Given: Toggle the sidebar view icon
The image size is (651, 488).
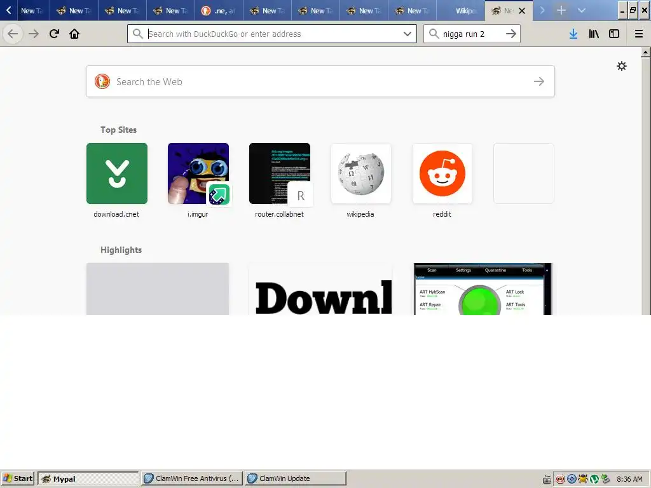Looking at the screenshot, I should [x=614, y=34].
